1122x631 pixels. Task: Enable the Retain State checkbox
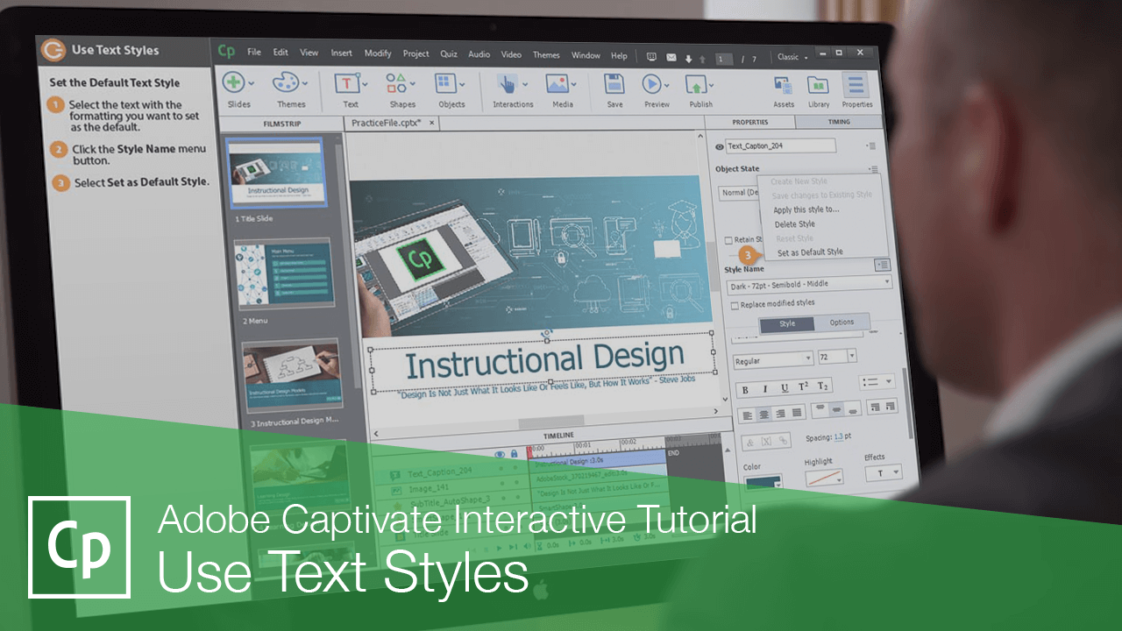[728, 239]
